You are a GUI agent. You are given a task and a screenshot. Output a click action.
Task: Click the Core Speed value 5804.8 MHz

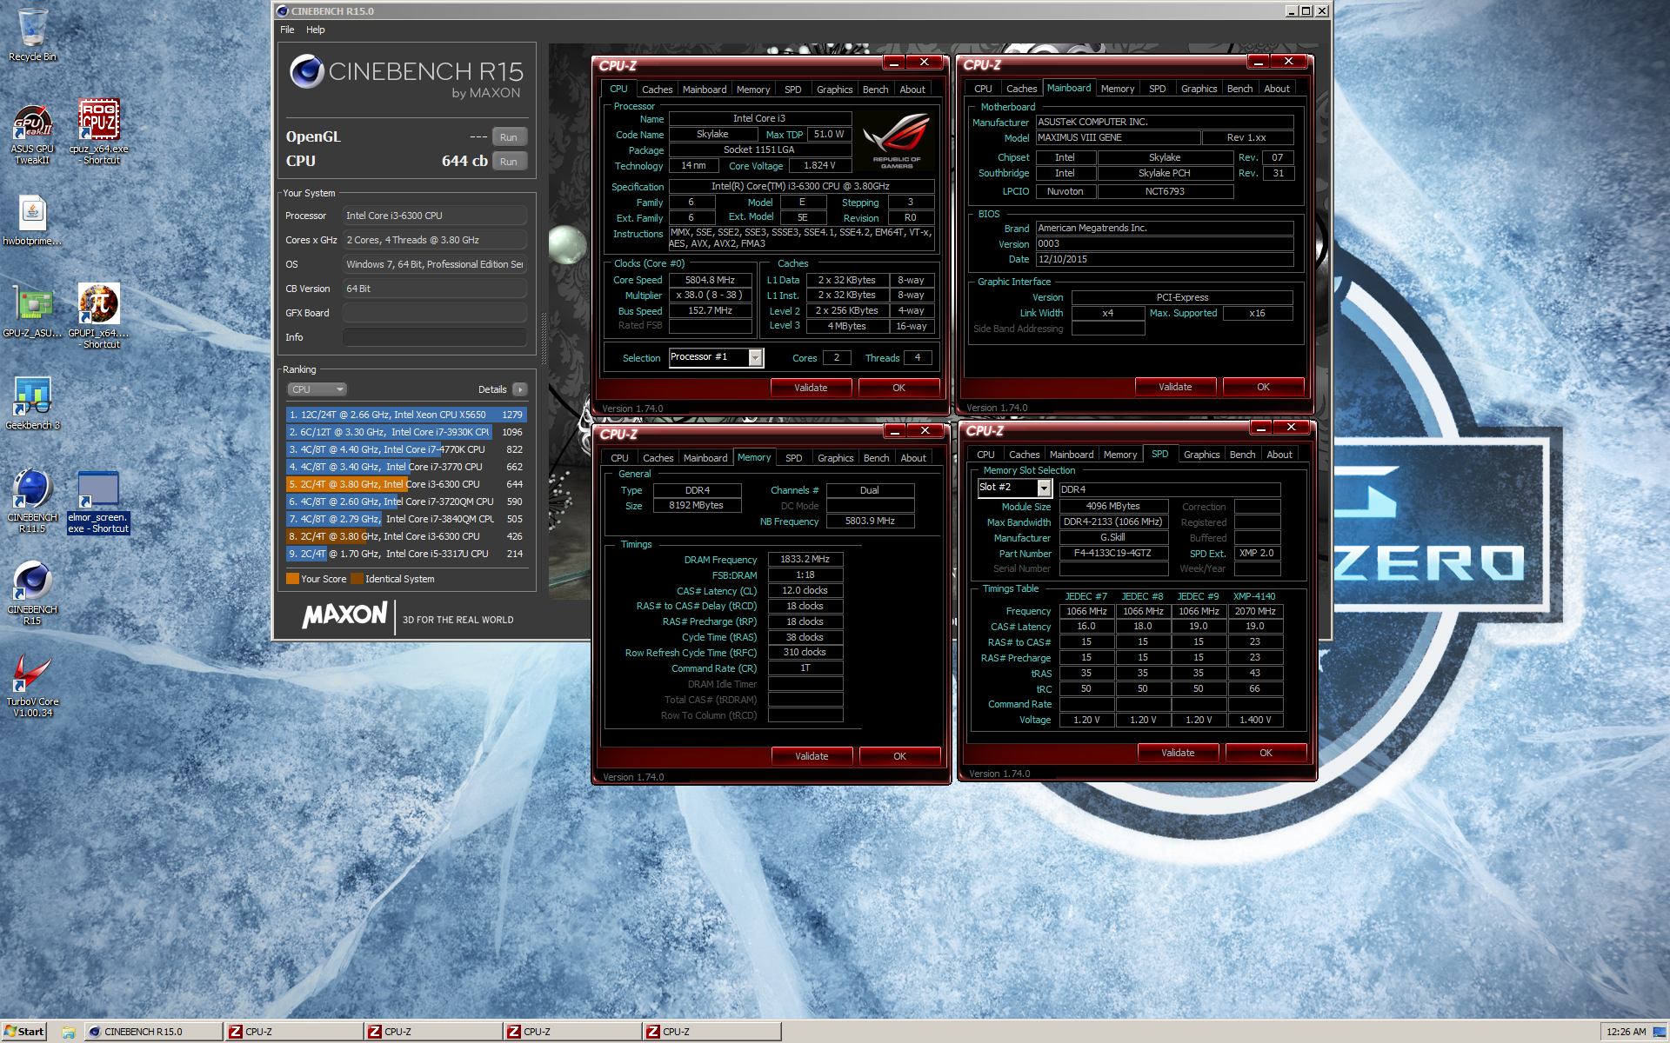point(710,280)
